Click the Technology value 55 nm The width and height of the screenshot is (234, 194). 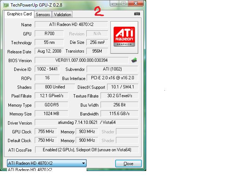49,42
